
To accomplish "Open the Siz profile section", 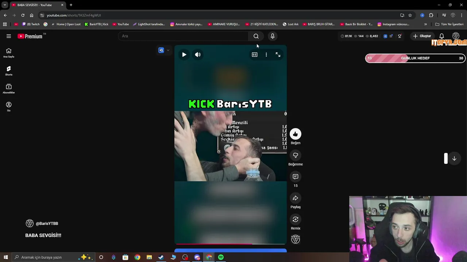I will click(x=9, y=107).
